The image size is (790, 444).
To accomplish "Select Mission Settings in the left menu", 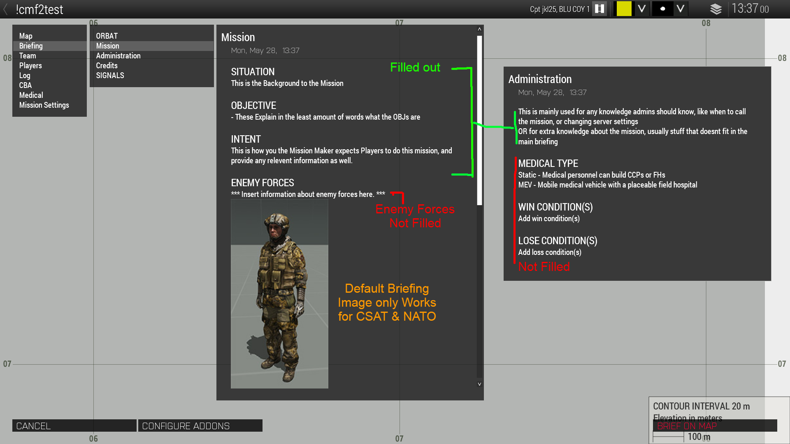I will 44,105.
